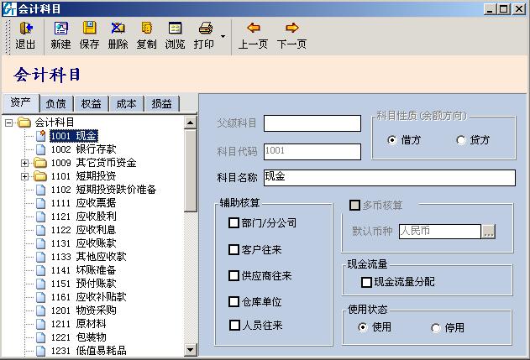The height and width of the screenshot is (360, 530).
Task: Click the 删除 (delete) toolbar icon
Action: click(x=118, y=29)
